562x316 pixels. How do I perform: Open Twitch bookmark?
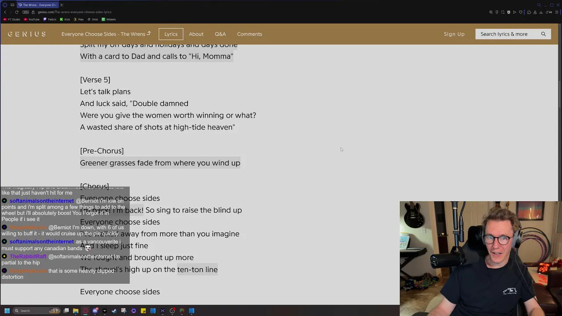[x=50, y=19]
